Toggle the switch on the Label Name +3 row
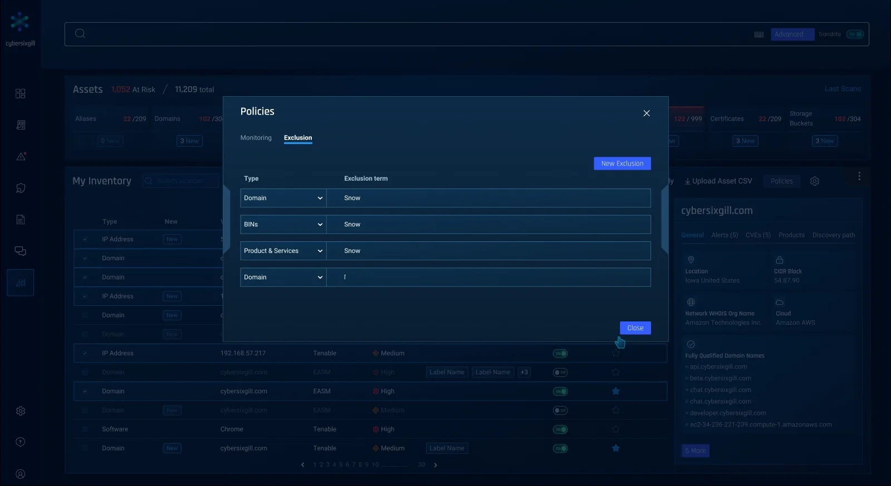This screenshot has width=891, height=486. pyautogui.click(x=560, y=373)
